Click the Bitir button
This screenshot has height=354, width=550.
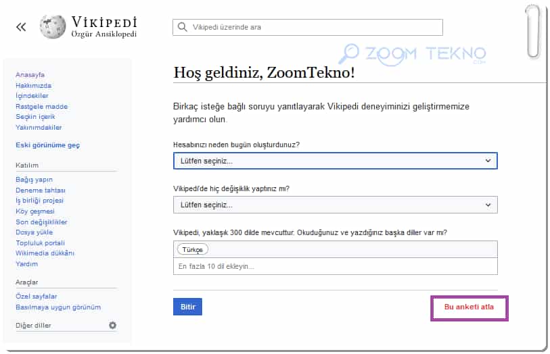(x=187, y=307)
